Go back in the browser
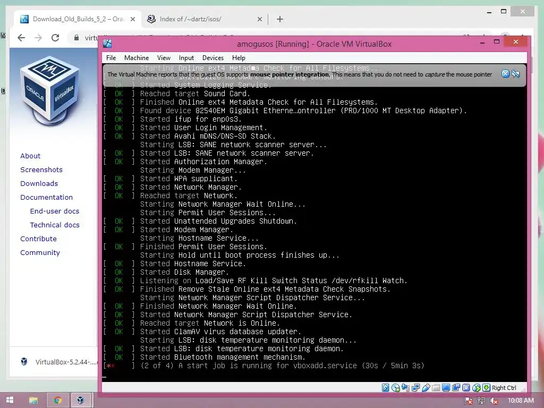This screenshot has height=408, width=544. click(x=21, y=38)
